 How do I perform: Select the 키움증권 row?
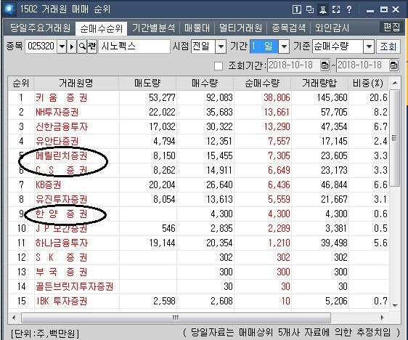click(198, 98)
